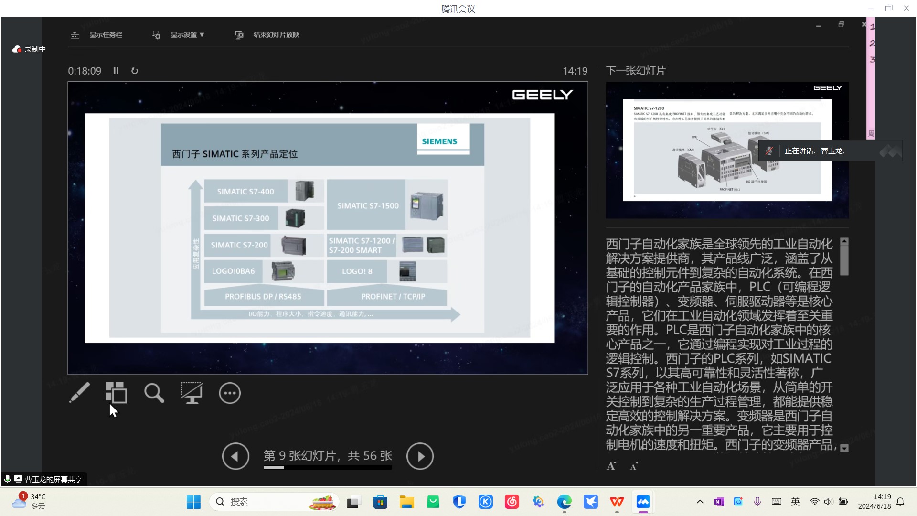Reset the presentation timer
Image resolution: width=917 pixels, height=516 pixels.
click(x=135, y=71)
